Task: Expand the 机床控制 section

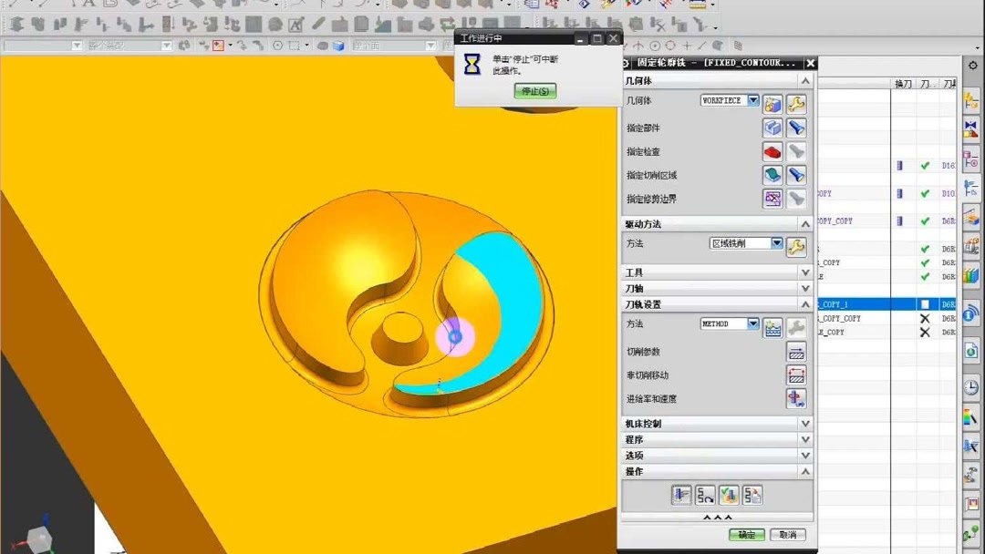Action: point(804,426)
